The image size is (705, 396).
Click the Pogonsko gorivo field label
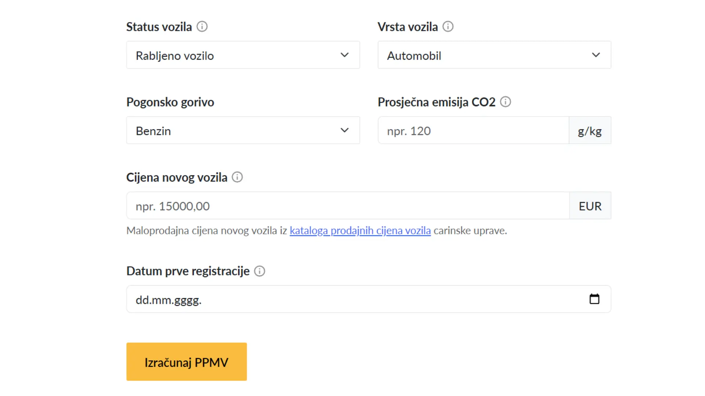pos(170,102)
